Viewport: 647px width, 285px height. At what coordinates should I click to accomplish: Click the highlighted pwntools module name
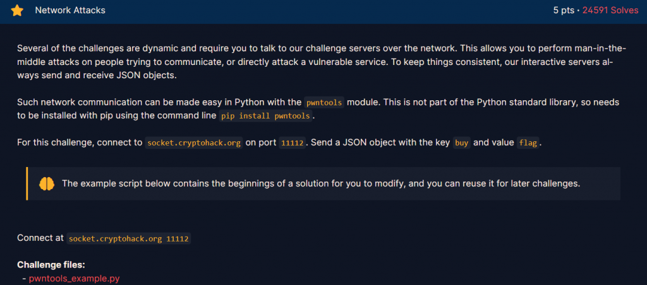323,103
